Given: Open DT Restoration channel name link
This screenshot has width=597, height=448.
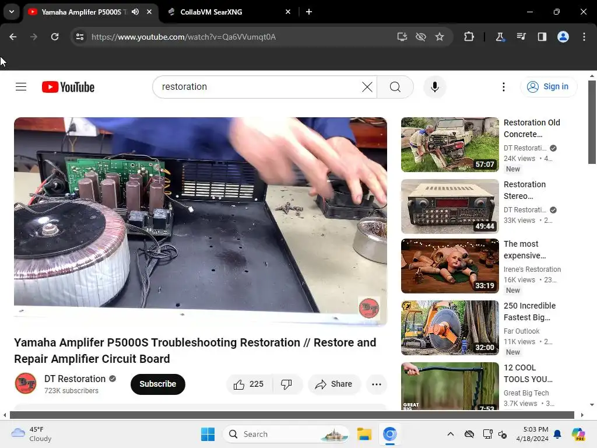Looking at the screenshot, I should tap(75, 379).
